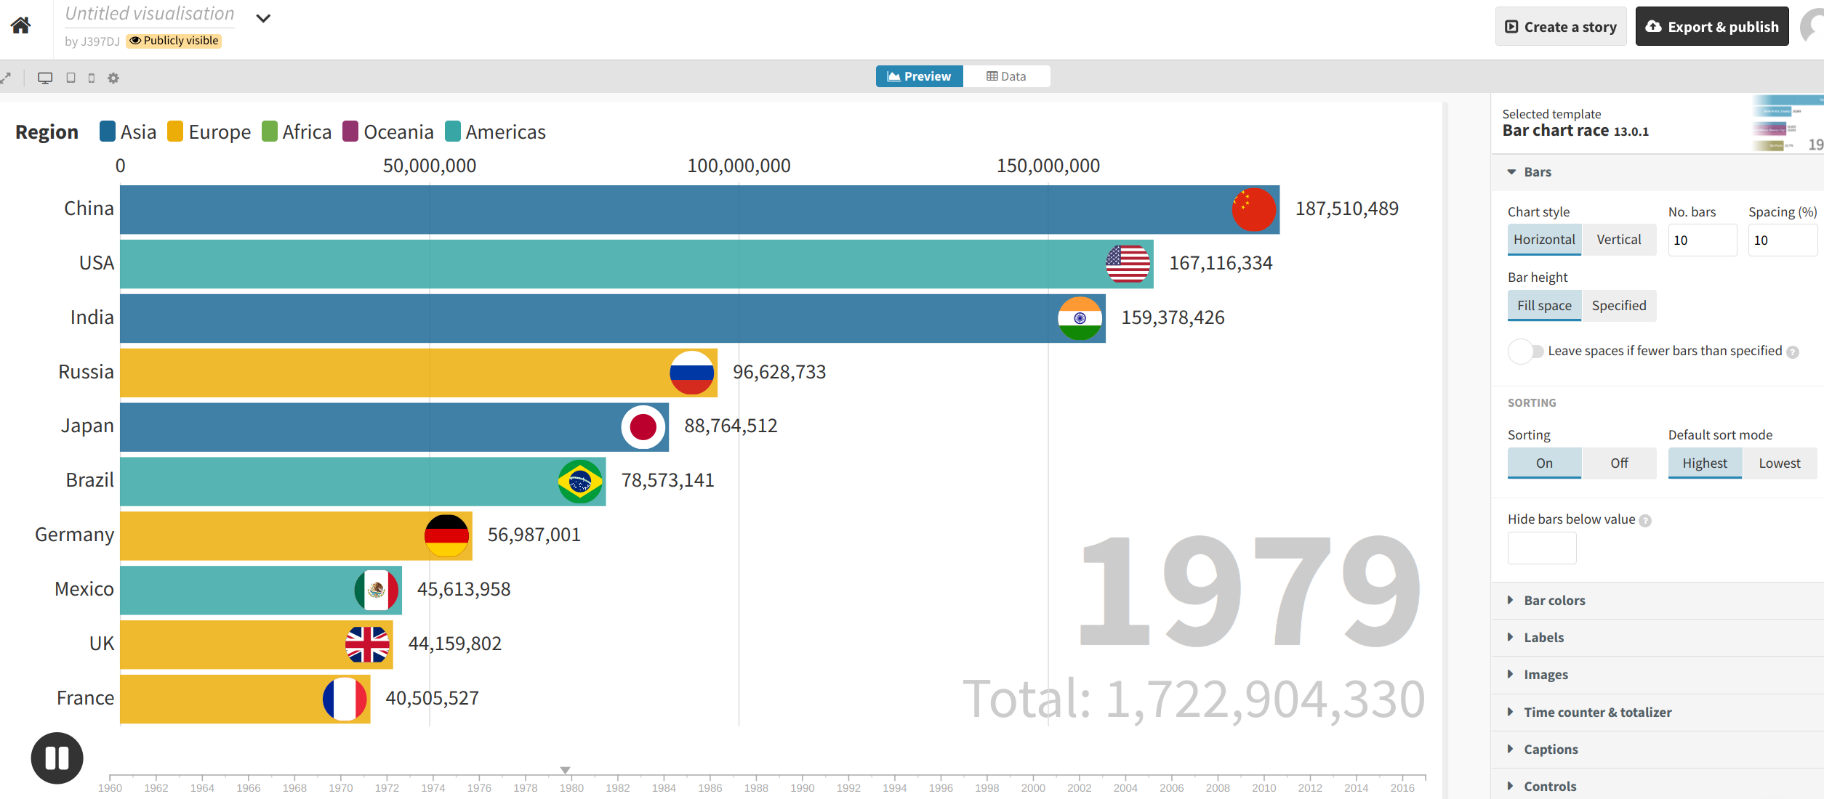Screen dimensions: 1824x799
Task: Click help icon beside Hide bars below value
Action: coord(1645,520)
